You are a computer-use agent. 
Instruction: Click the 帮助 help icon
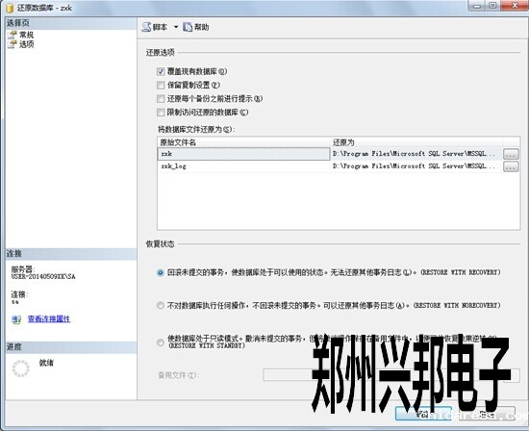[x=188, y=27]
